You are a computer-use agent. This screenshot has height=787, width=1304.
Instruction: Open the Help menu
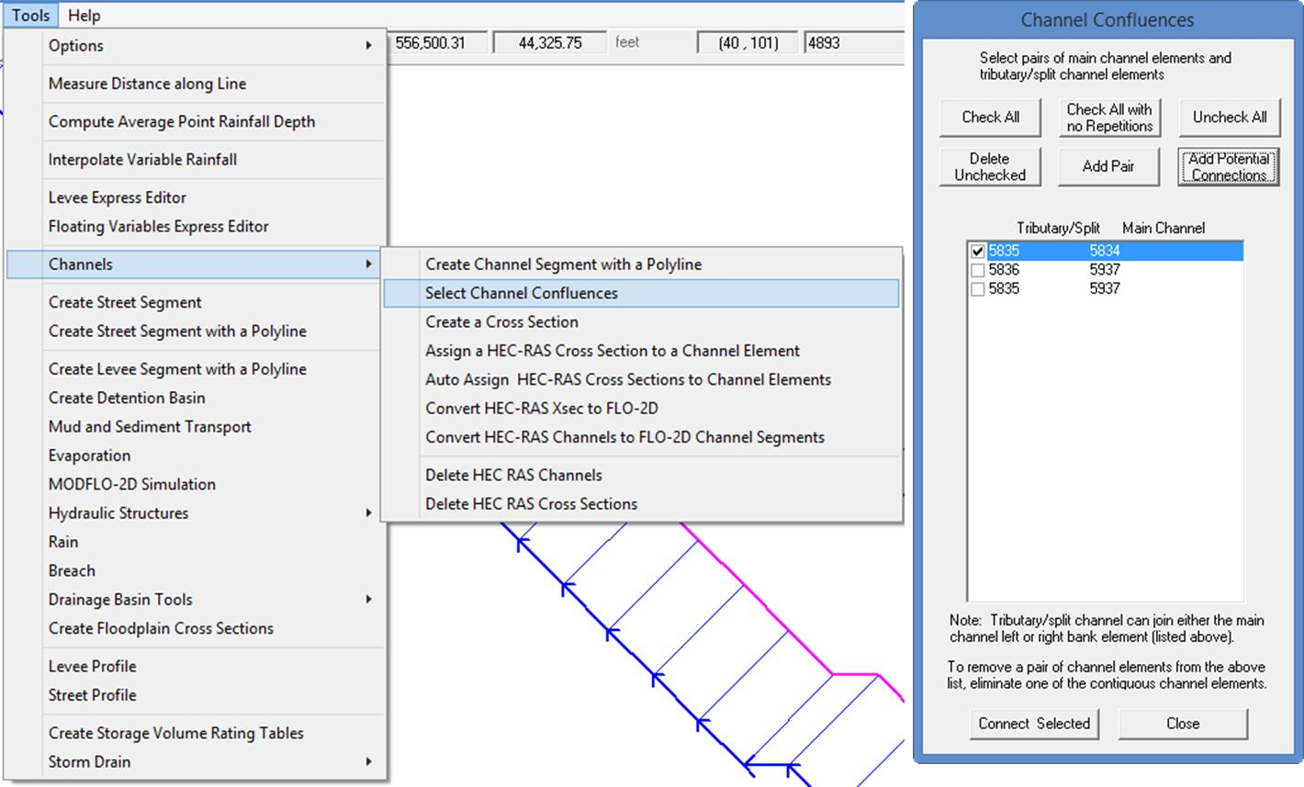click(x=84, y=16)
